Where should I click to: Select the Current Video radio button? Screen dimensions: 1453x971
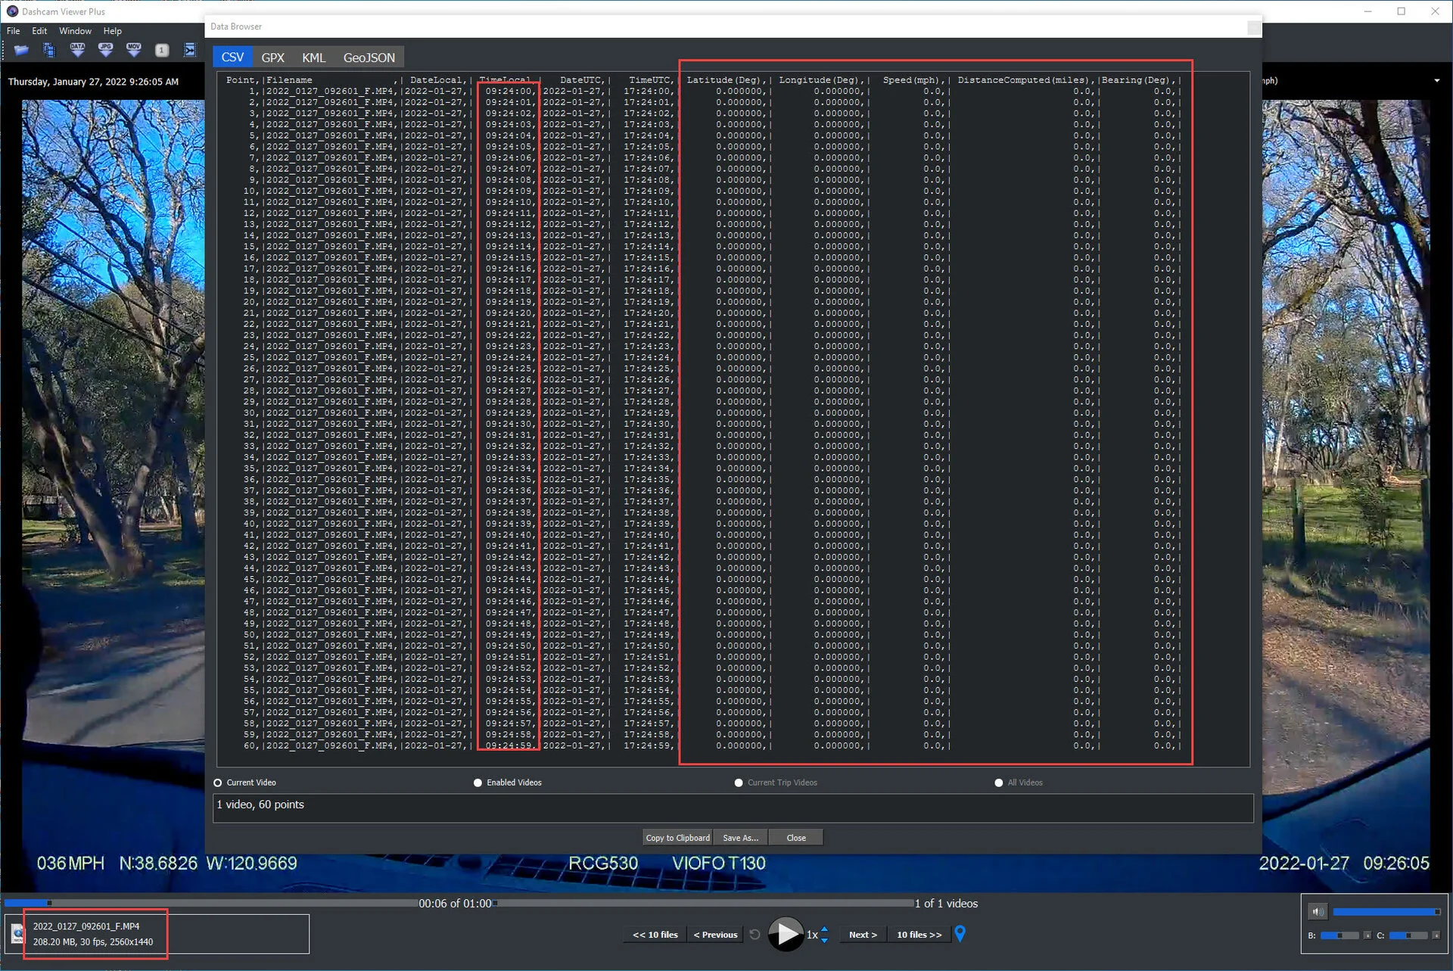pos(218,783)
